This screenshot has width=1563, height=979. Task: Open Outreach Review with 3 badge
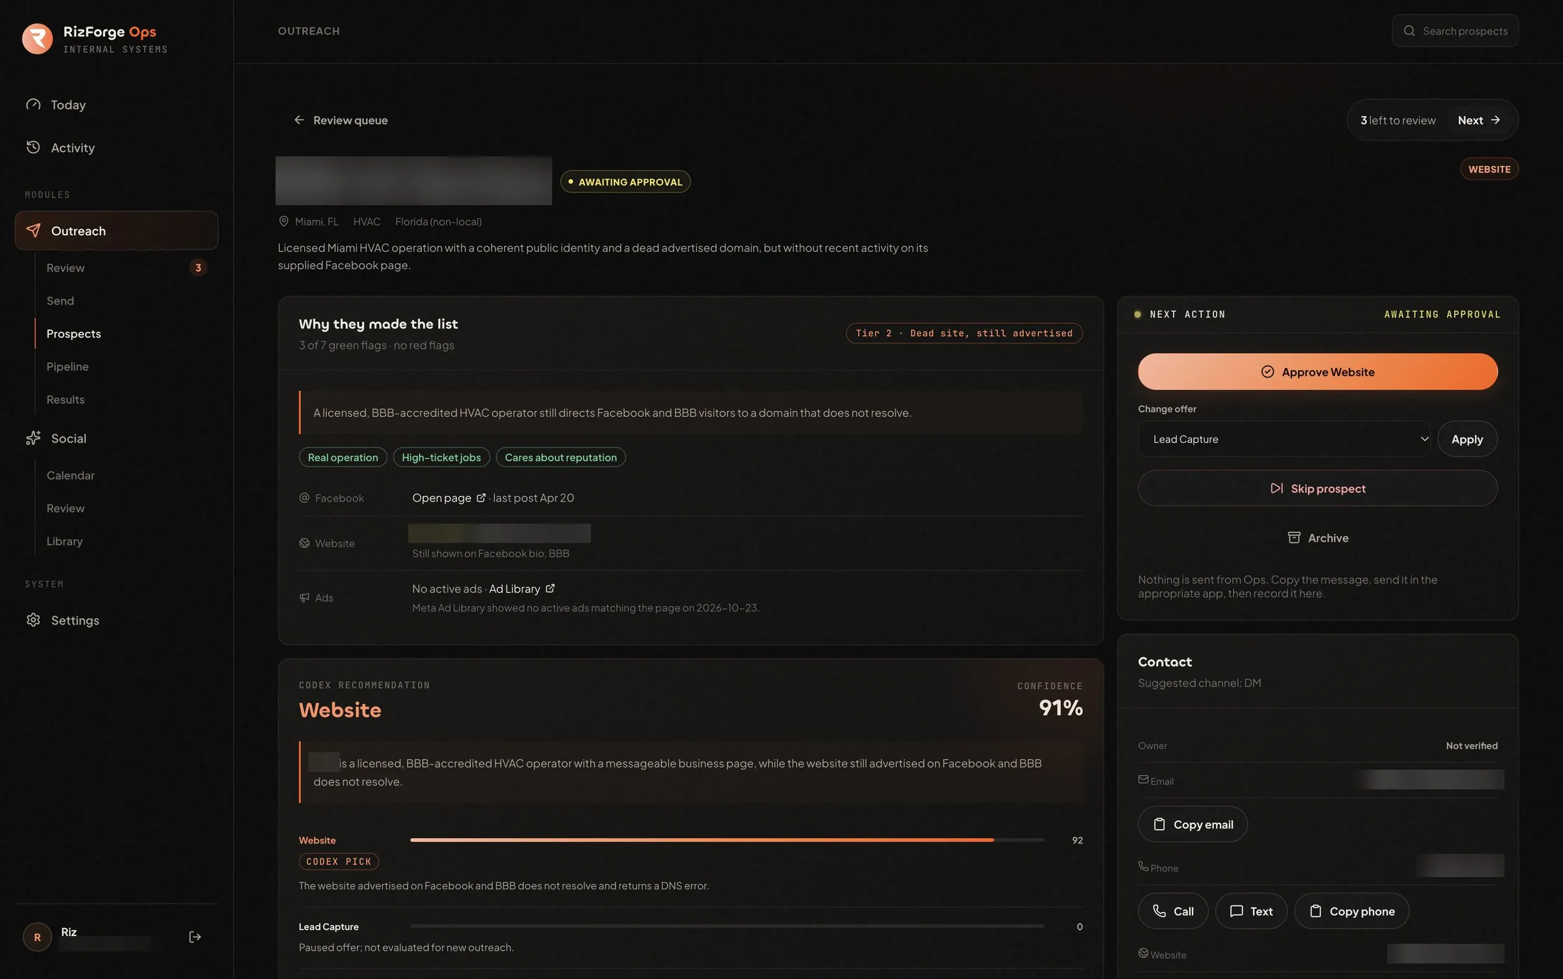pyautogui.click(x=126, y=268)
